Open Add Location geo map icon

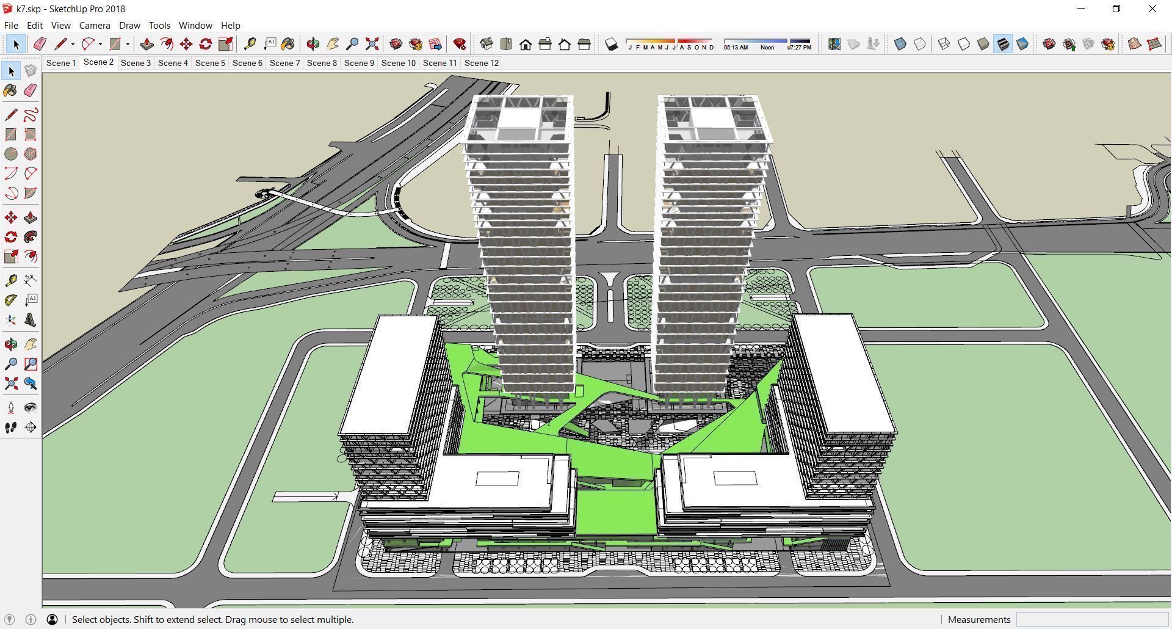point(834,44)
